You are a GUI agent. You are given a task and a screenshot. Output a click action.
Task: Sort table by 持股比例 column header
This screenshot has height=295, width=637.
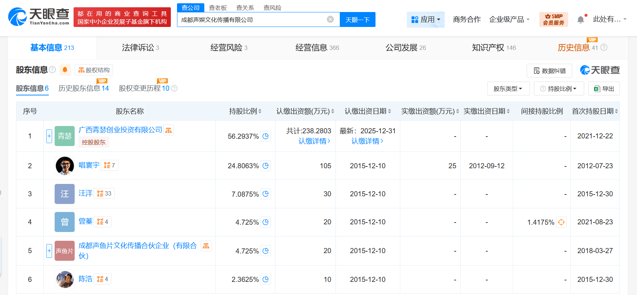(x=245, y=111)
